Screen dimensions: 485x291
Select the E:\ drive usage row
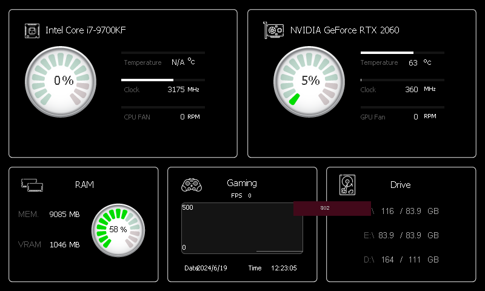401,235
